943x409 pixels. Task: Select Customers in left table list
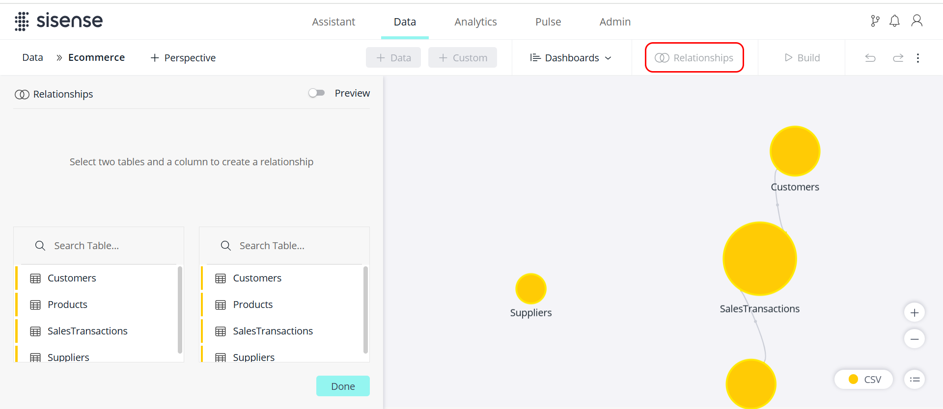[96, 278]
